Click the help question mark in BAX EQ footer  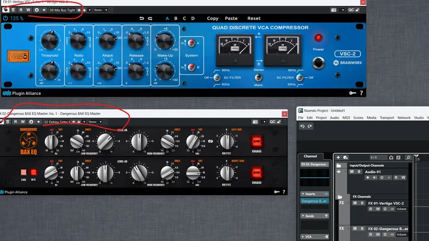click(x=284, y=192)
